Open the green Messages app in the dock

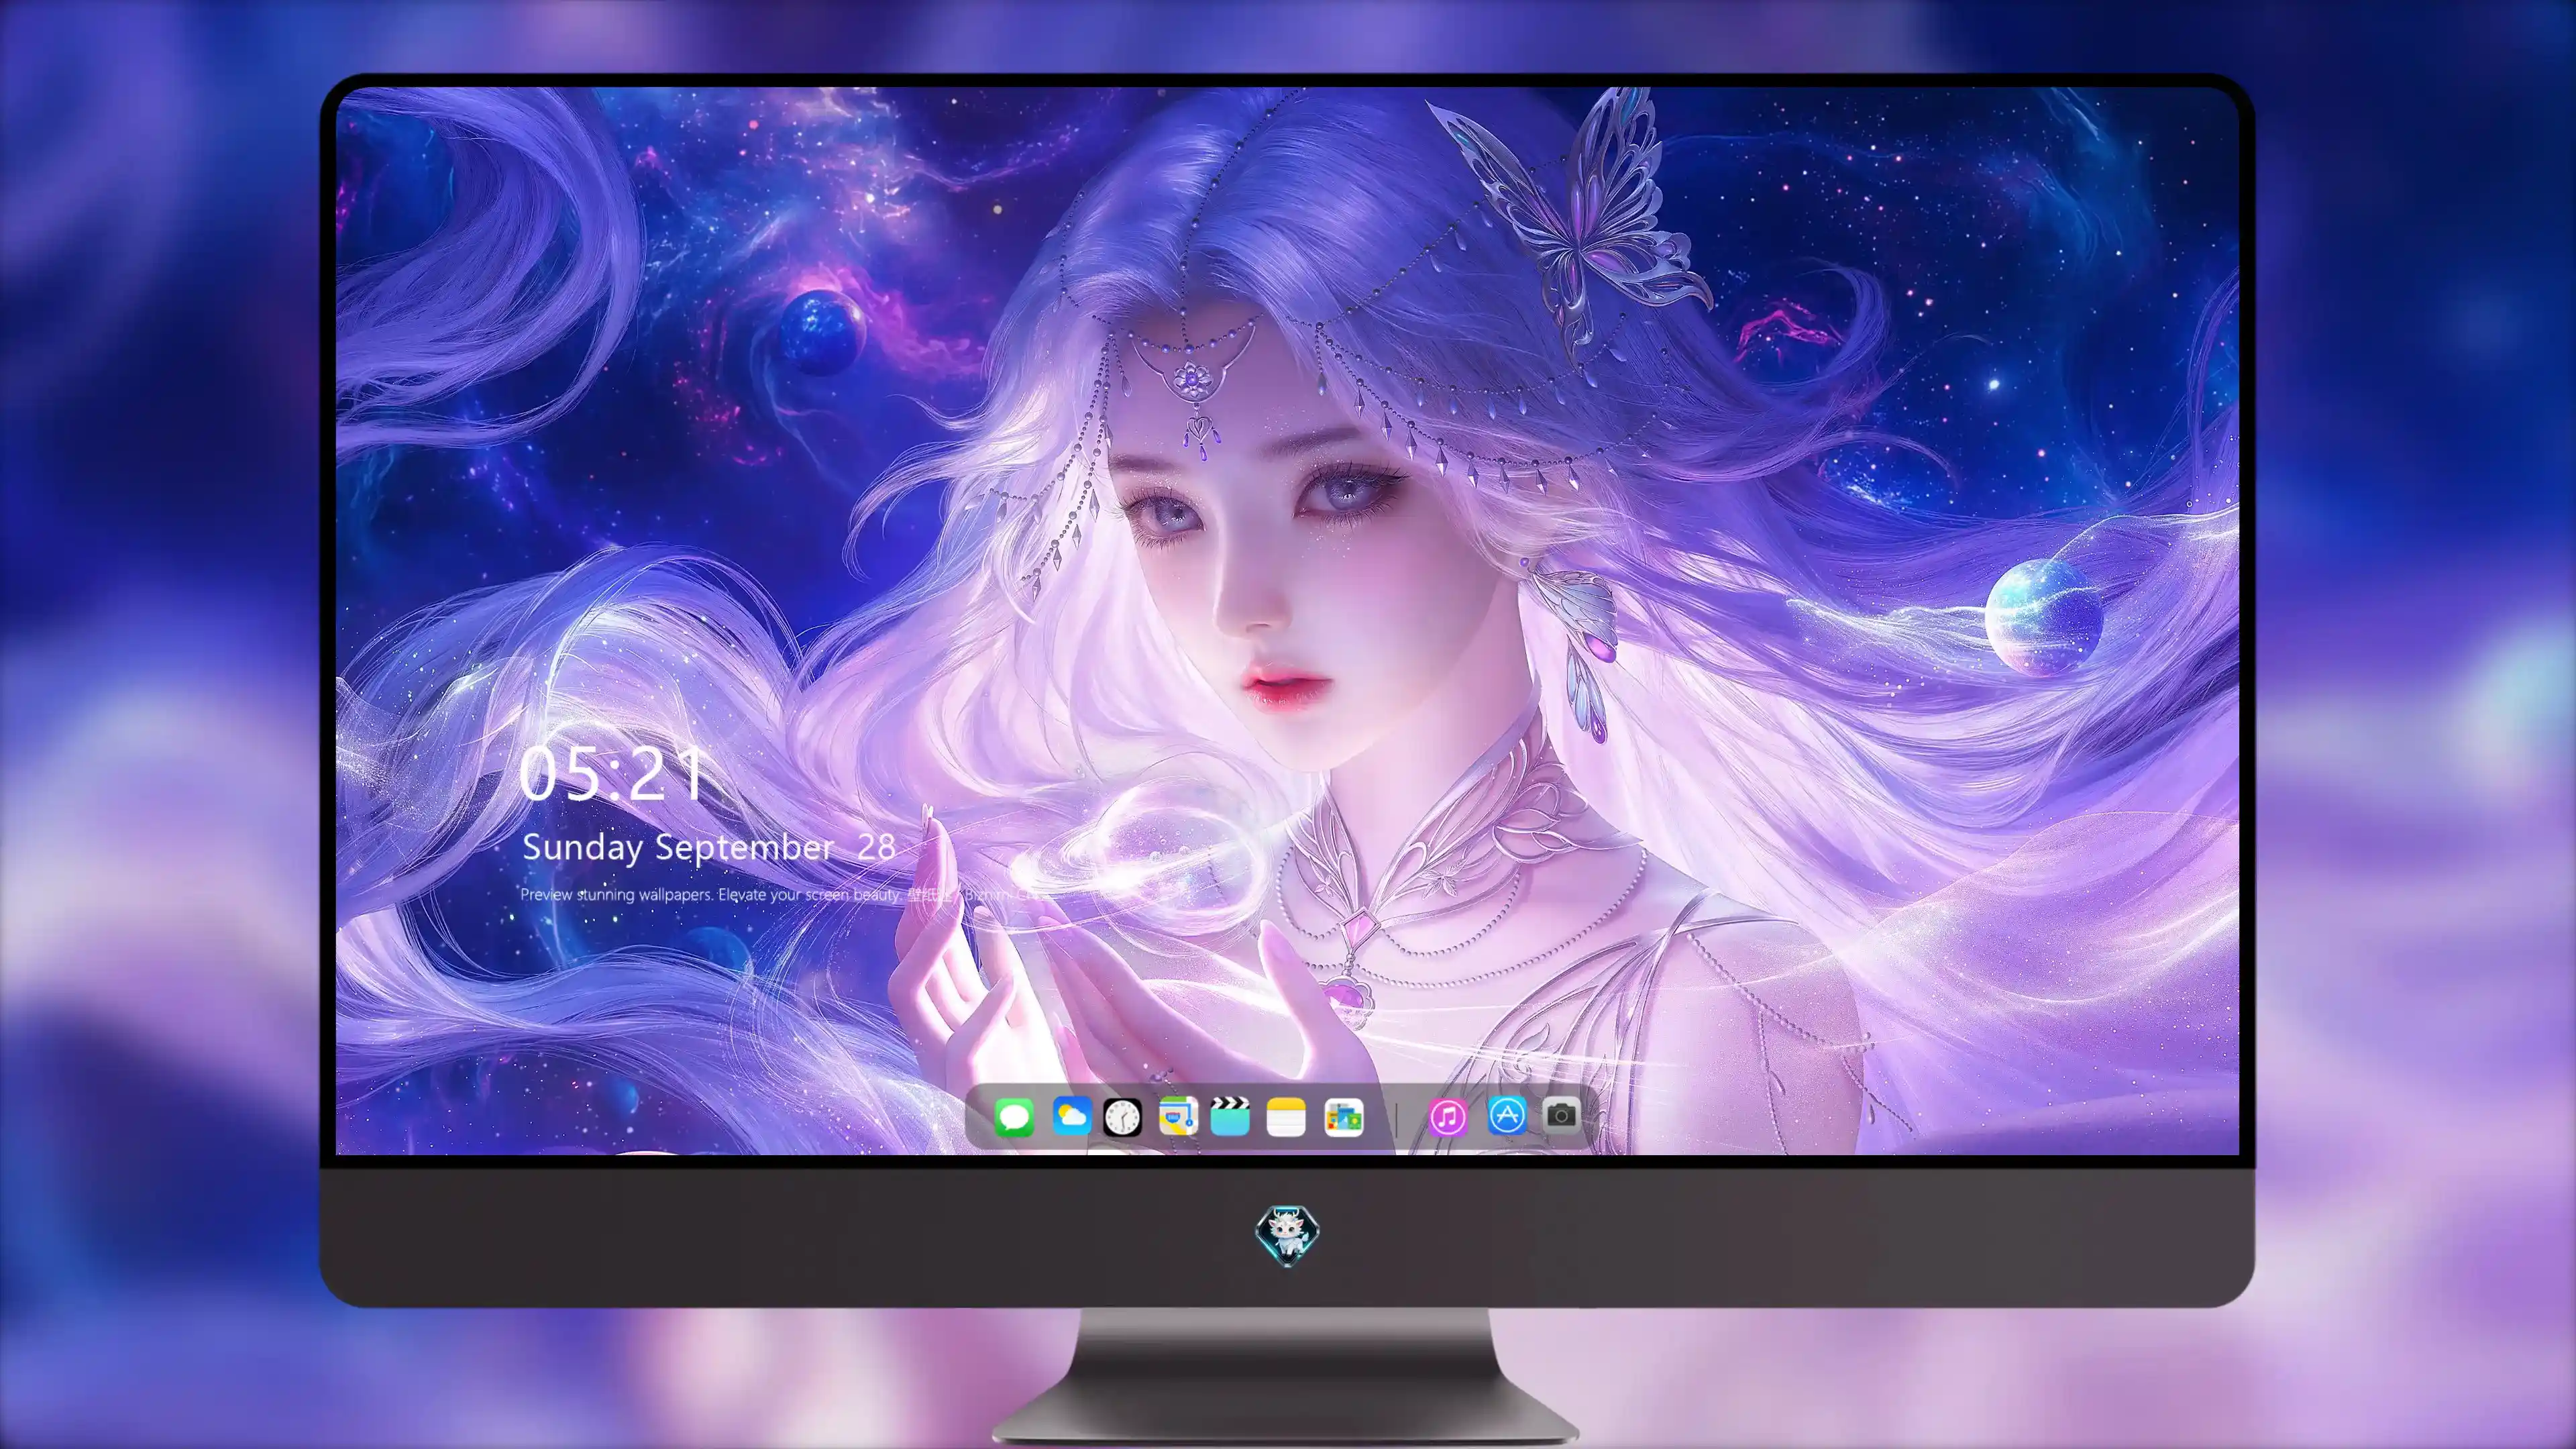point(1014,1117)
